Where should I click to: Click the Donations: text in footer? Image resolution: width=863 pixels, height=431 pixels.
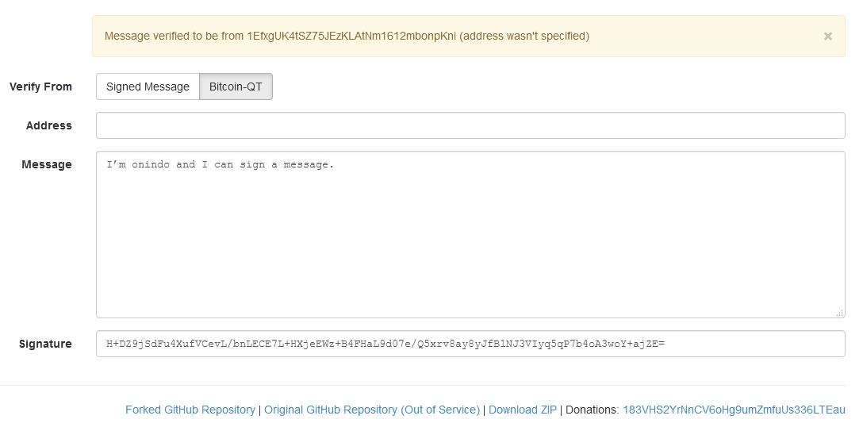click(x=593, y=410)
